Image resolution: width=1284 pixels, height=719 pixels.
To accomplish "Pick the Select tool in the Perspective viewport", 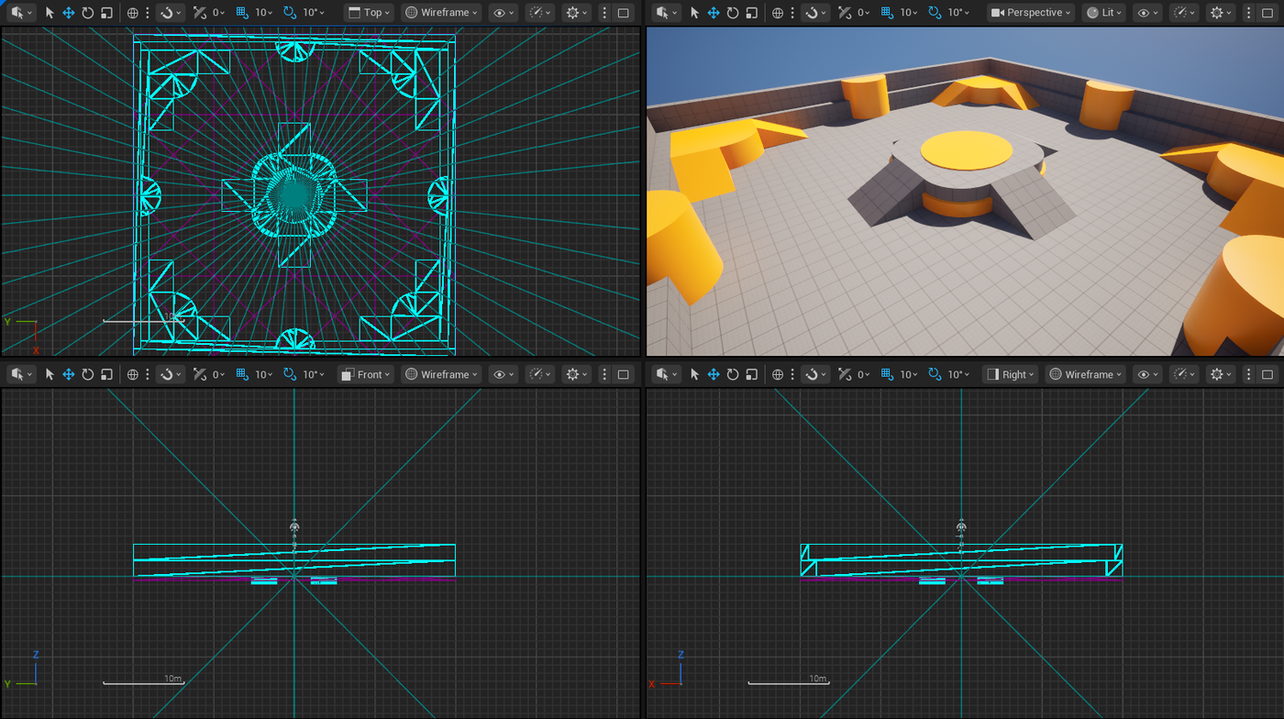I will point(694,13).
